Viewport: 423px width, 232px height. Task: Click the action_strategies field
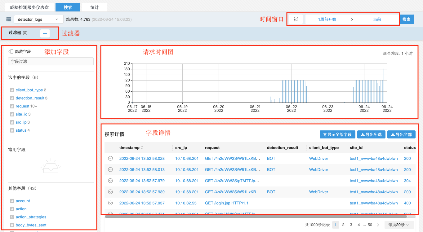coord(31,217)
